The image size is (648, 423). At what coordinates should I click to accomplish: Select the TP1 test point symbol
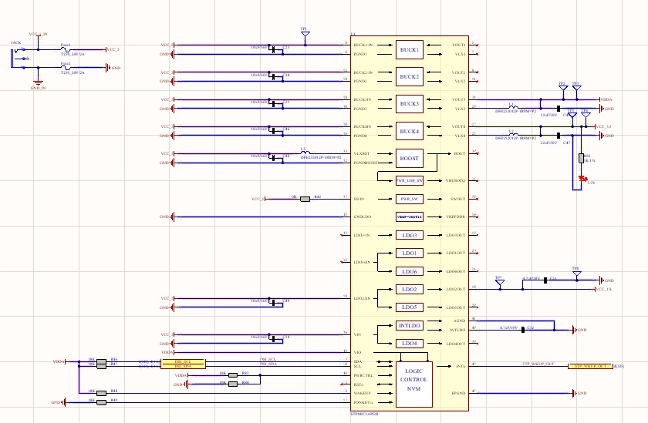[x=305, y=35]
